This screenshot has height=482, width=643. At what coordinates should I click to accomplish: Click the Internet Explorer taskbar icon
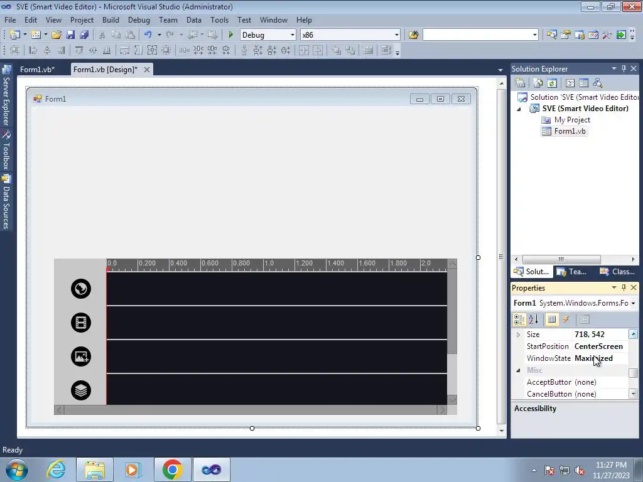(x=56, y=469)
